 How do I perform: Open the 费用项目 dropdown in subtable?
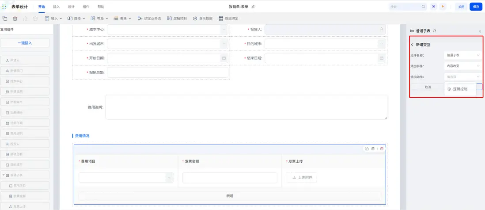(126, 178)
